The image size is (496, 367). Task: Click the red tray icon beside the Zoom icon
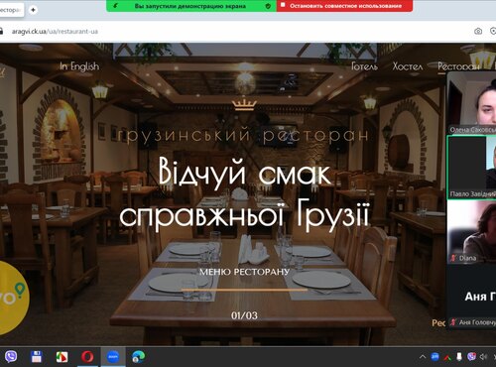(447, 357)
